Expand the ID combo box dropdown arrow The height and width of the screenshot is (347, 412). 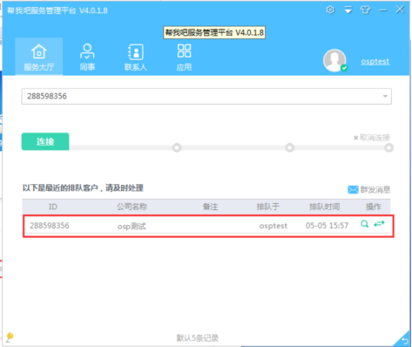(385, 96)
